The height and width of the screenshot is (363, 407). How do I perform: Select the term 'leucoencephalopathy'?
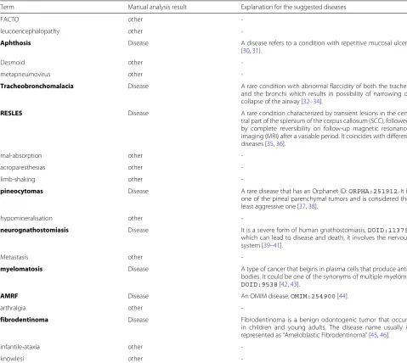[30, 31]
